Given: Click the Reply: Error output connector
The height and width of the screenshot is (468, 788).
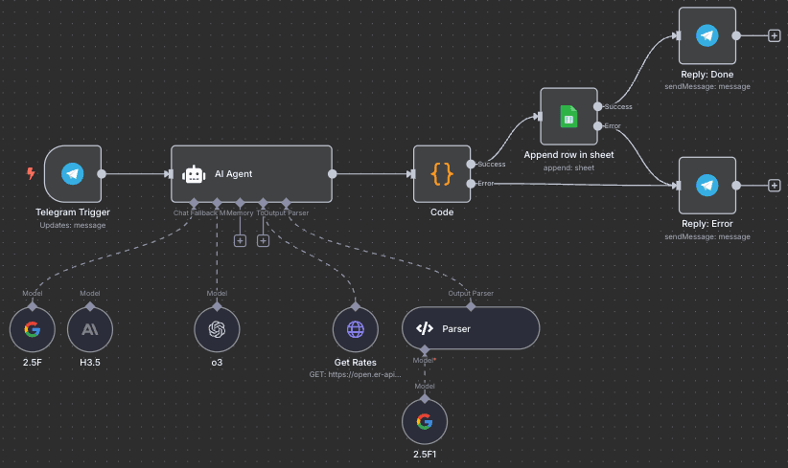Looking at the screenshot, I should pyautogui.click(x=736, y=186).
